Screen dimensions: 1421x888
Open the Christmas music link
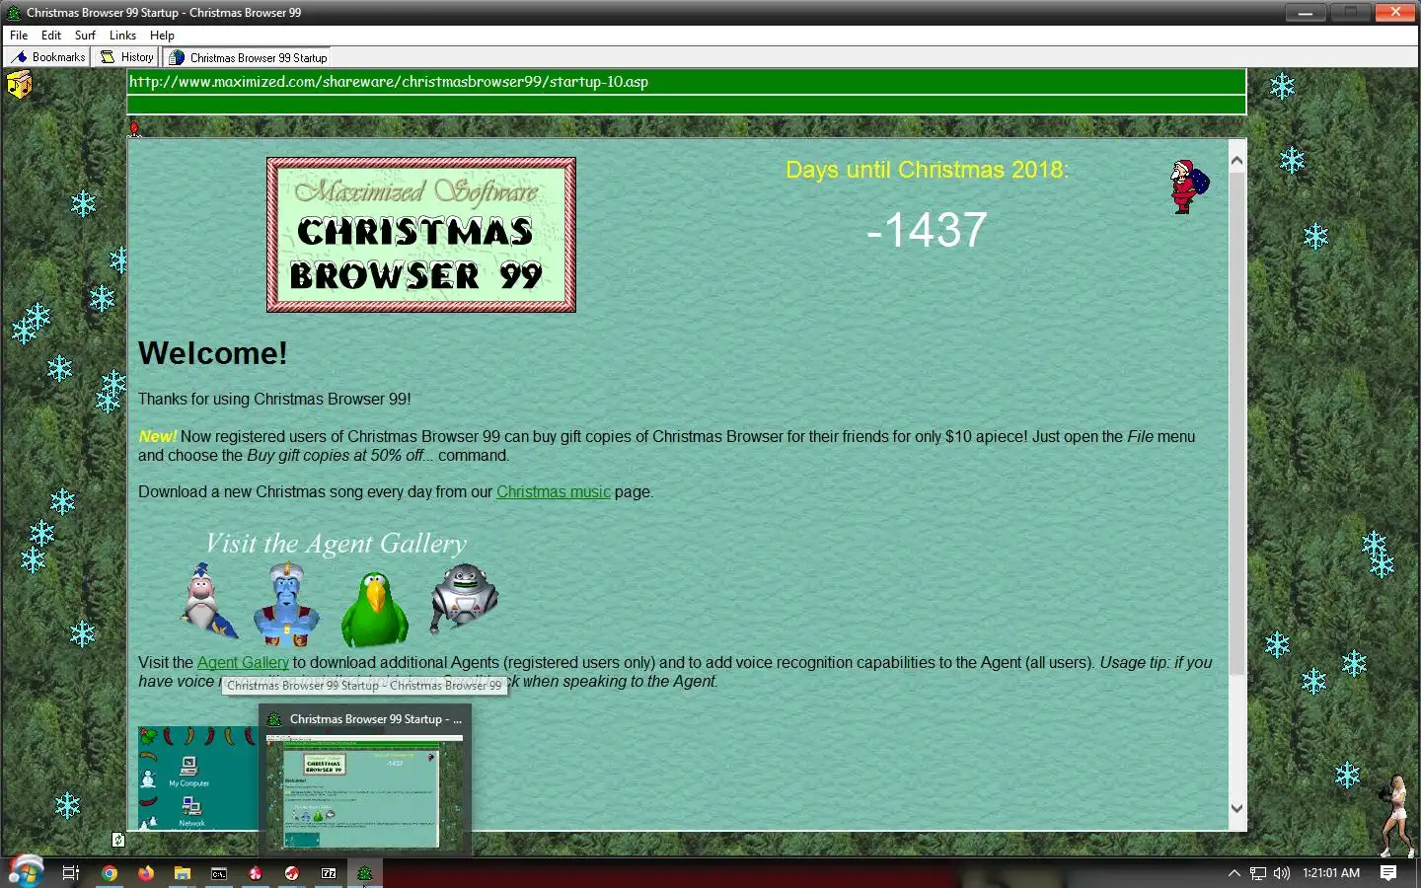coord(554,491)
